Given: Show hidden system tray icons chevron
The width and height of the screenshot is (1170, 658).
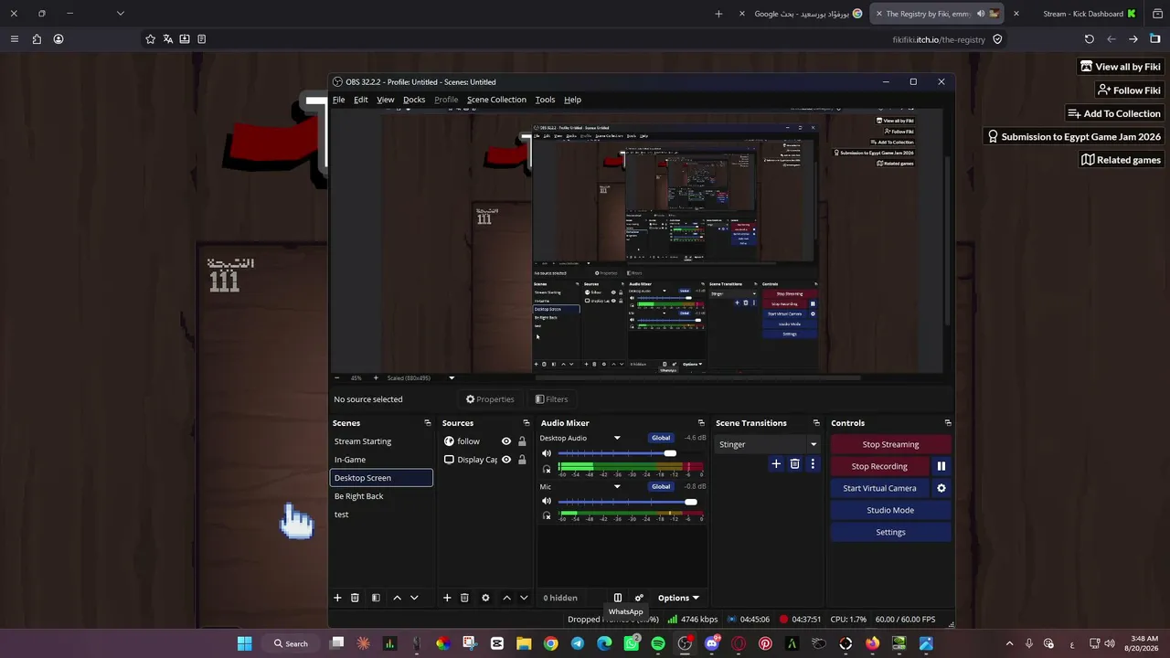Looking at the screenshot, I should [1009, 643].
